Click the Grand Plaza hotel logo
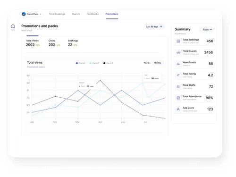The image size is (236, 177). tap(24, 14)
